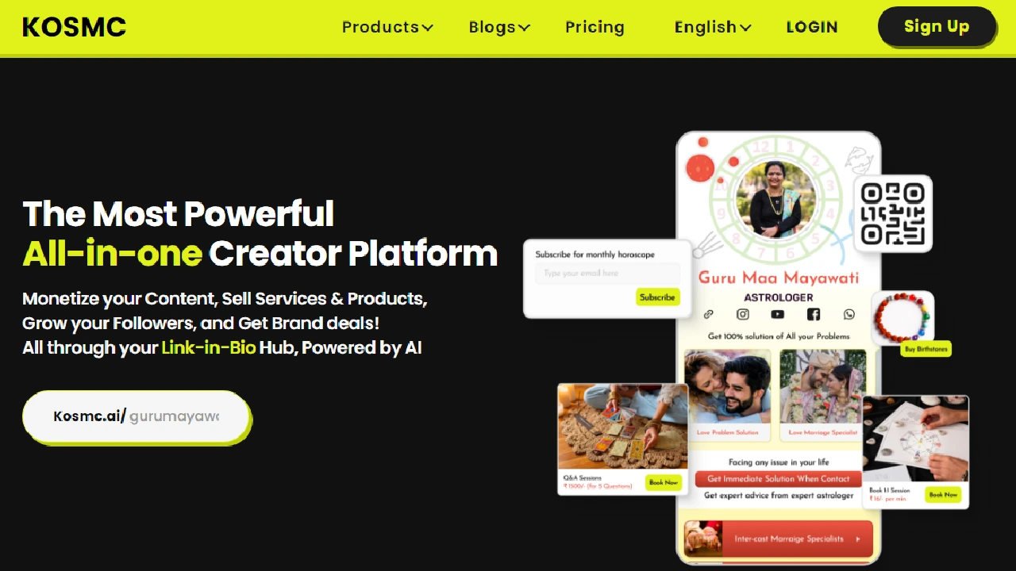
Task: Open the Facebook icon on profile card
Action: pos(813,315)
